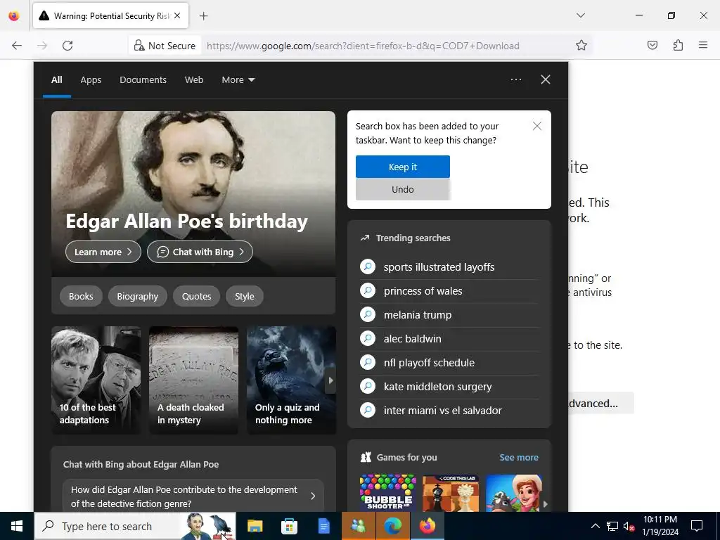This screenshot has height=540, width=720.
Task: Select the Quotes chip
Action: click(x=197, y=296)
